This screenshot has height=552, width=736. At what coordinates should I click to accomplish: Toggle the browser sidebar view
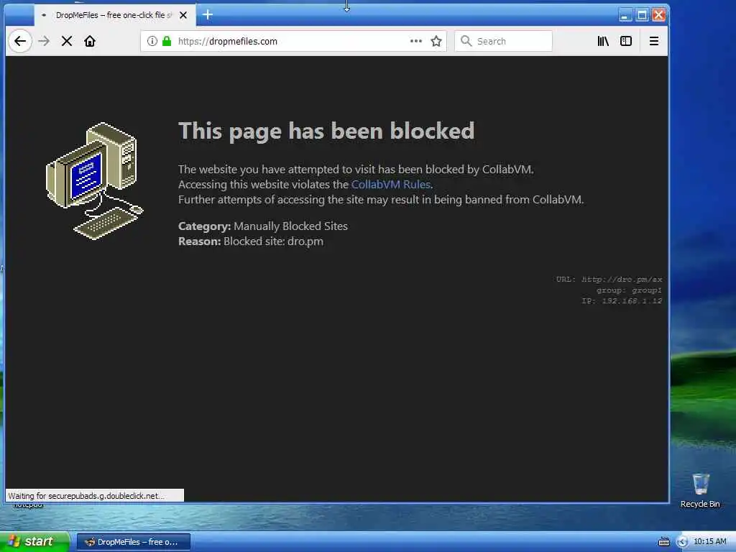626,41
